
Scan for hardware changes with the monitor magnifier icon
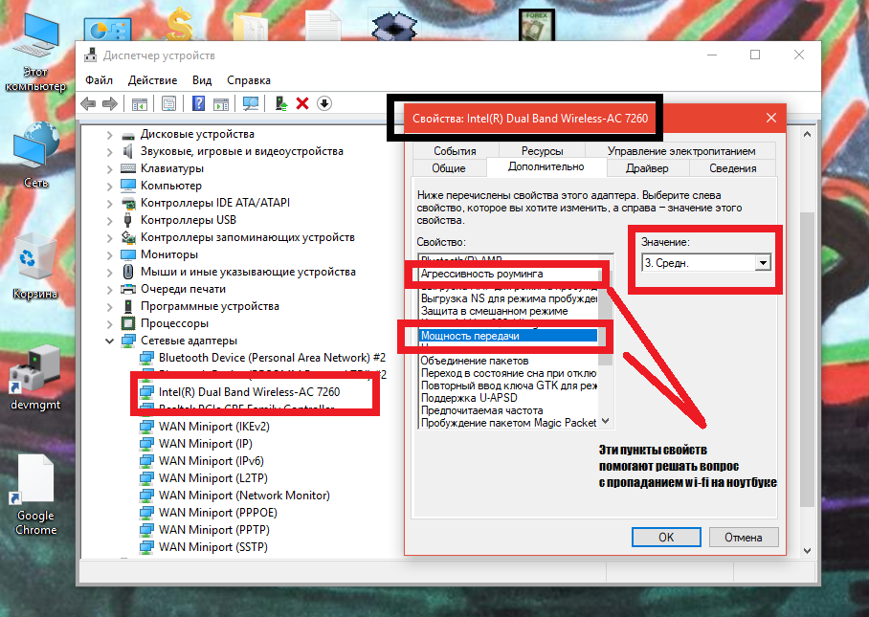251,103
